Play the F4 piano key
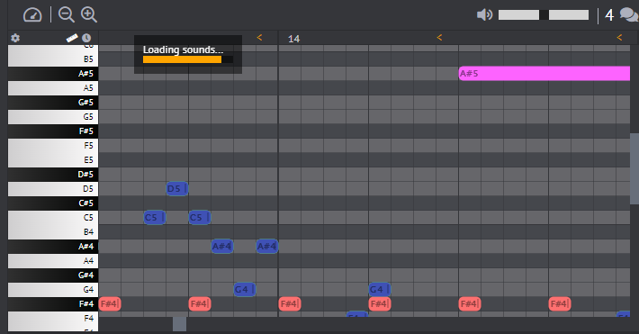Screen dimensions: 639x334 pyautogui.click(x=53, y=318)
